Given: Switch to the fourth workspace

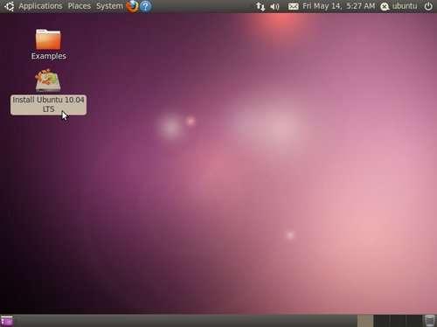Looking at the screenshot, I should (413, 321).
